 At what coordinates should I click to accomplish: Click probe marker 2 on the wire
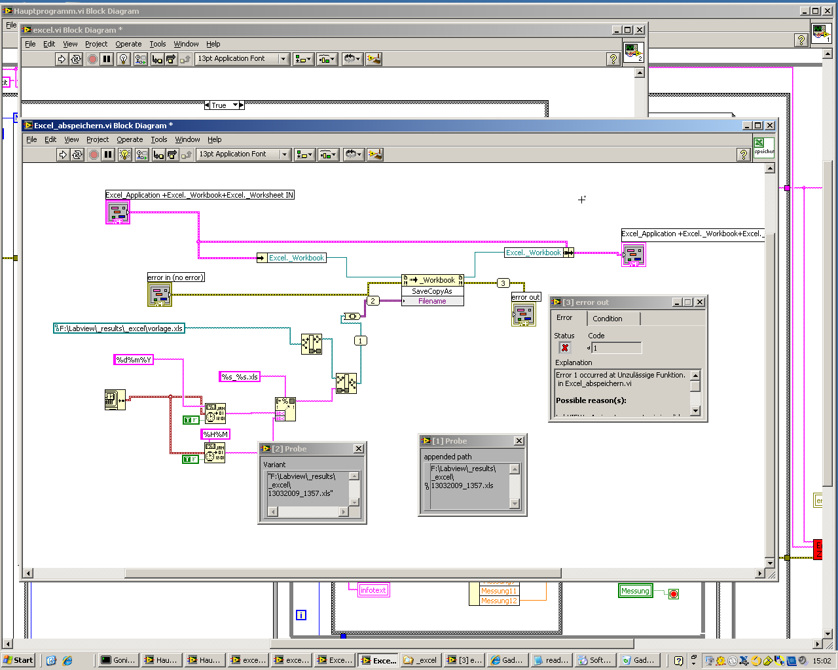tap(373, 301)
